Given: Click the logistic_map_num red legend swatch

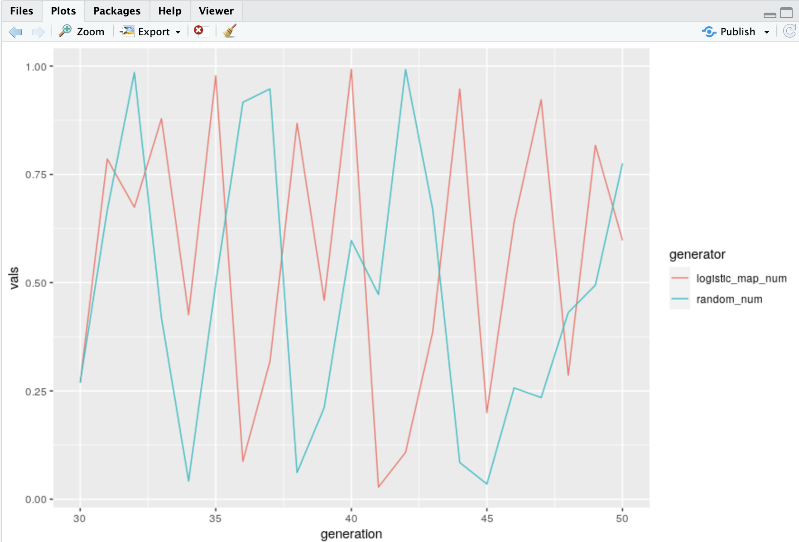Looking at the screenshot, I should (679, 278).
